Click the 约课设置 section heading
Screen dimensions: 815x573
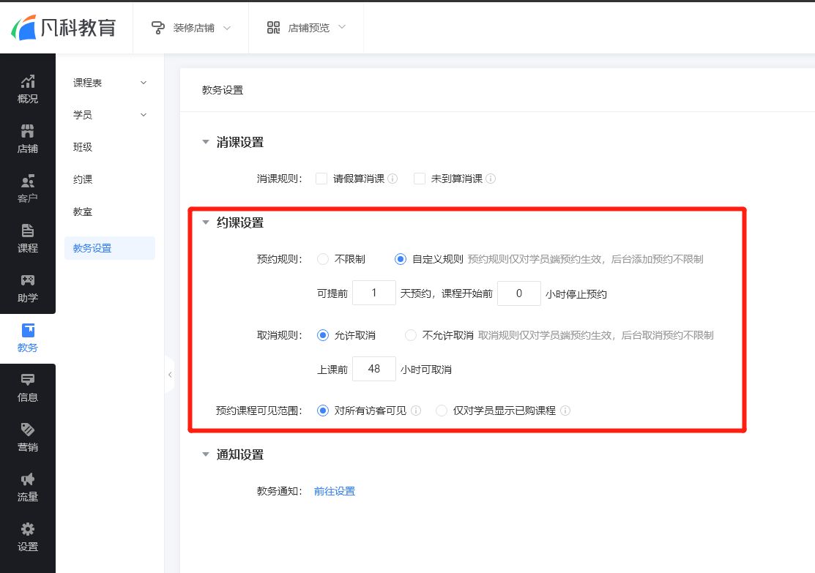(240, 222)
